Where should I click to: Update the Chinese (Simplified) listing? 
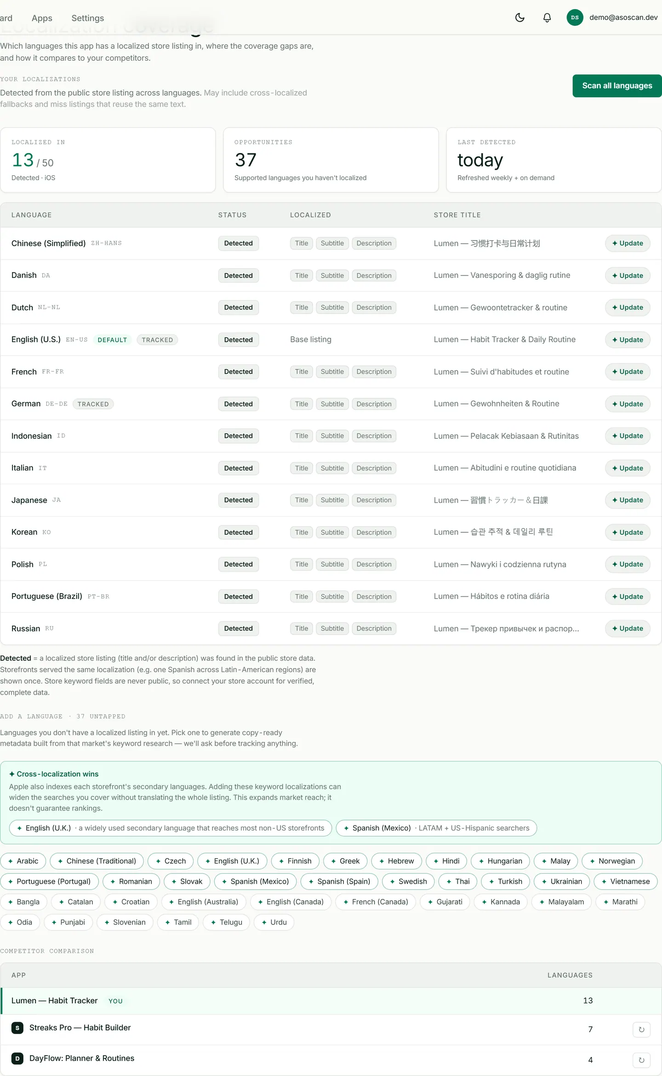[628, 243]
